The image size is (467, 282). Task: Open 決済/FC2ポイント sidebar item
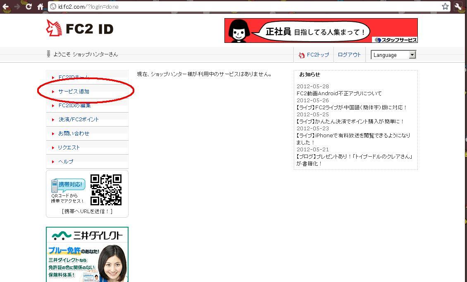click(79, 120)
